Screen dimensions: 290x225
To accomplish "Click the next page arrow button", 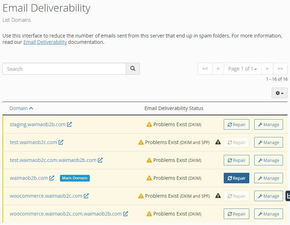I will pos(267,69).
